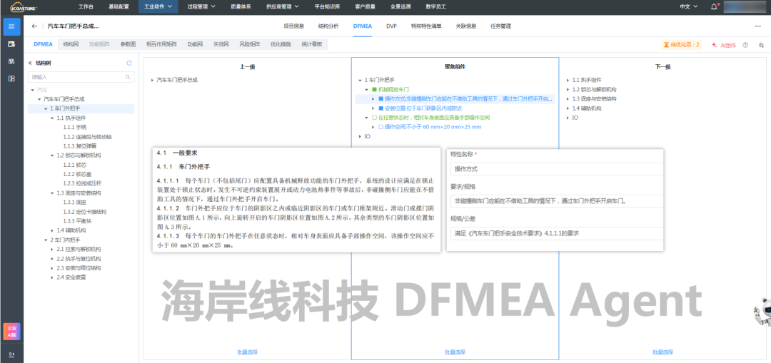Expand the 1.4 辅助机构 tree node
771x363 pixels.
tap(51, 230)
